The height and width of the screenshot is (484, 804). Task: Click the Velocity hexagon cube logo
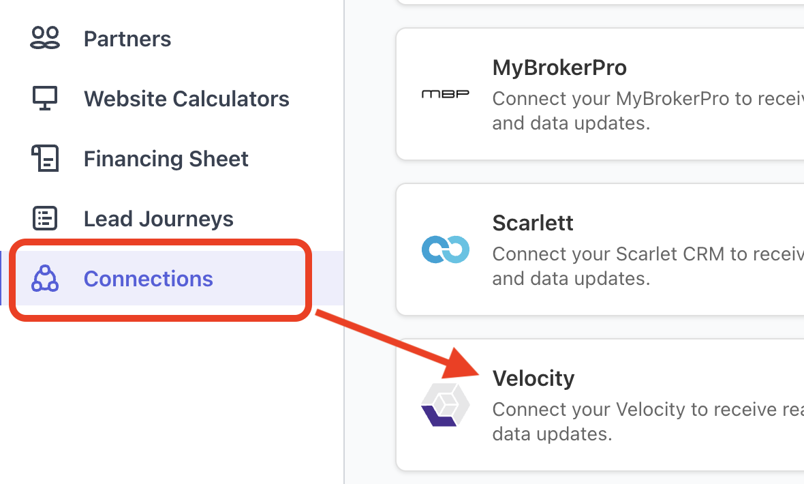coord(445,405)
